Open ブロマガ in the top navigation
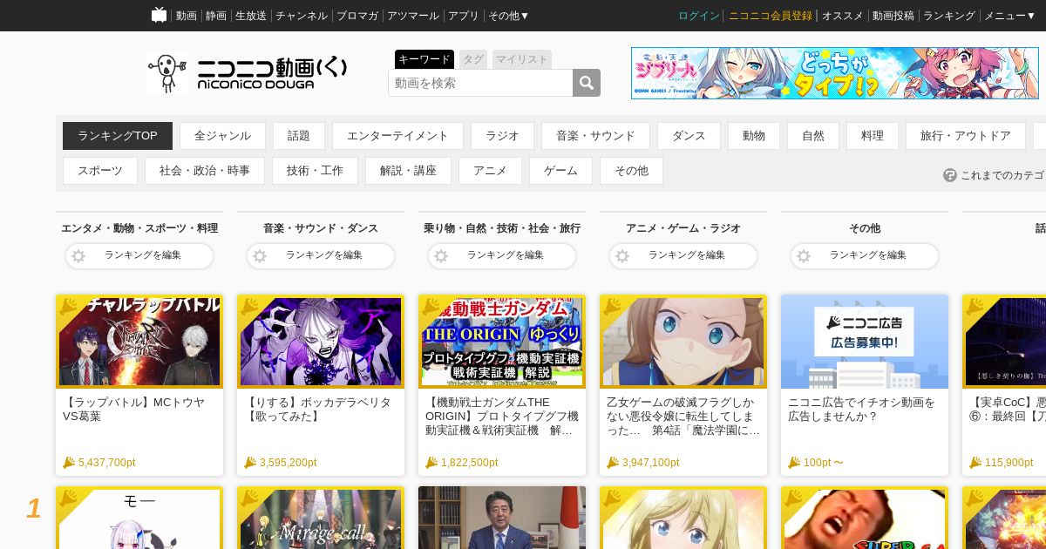Screen dimensions: 1046x549 tap(357, 16)
